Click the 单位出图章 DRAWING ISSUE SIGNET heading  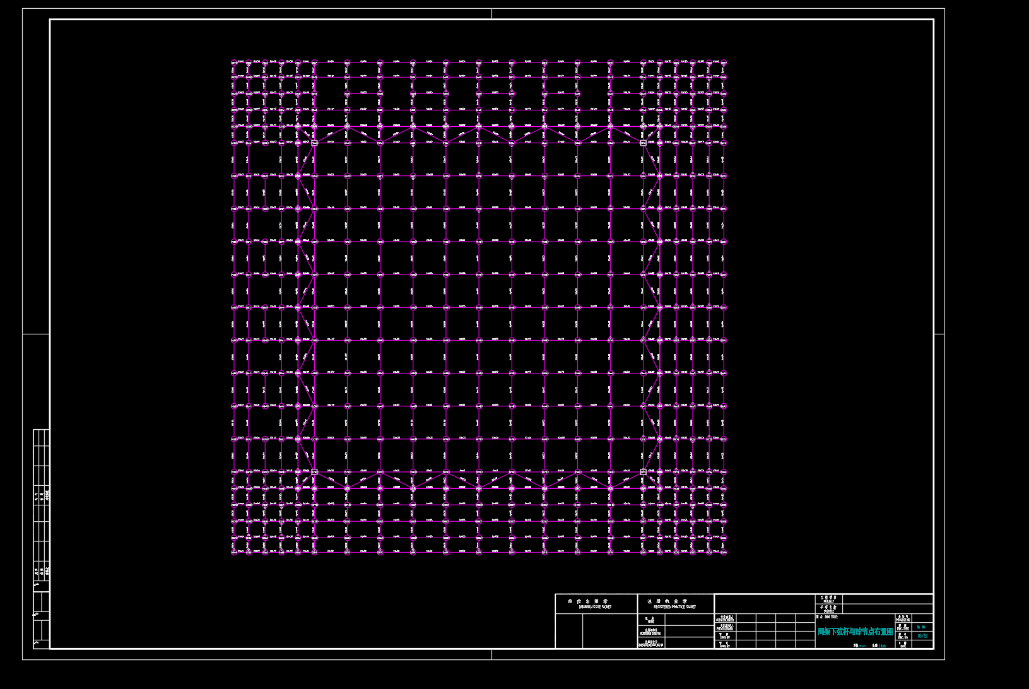click(x=589, y=604)
